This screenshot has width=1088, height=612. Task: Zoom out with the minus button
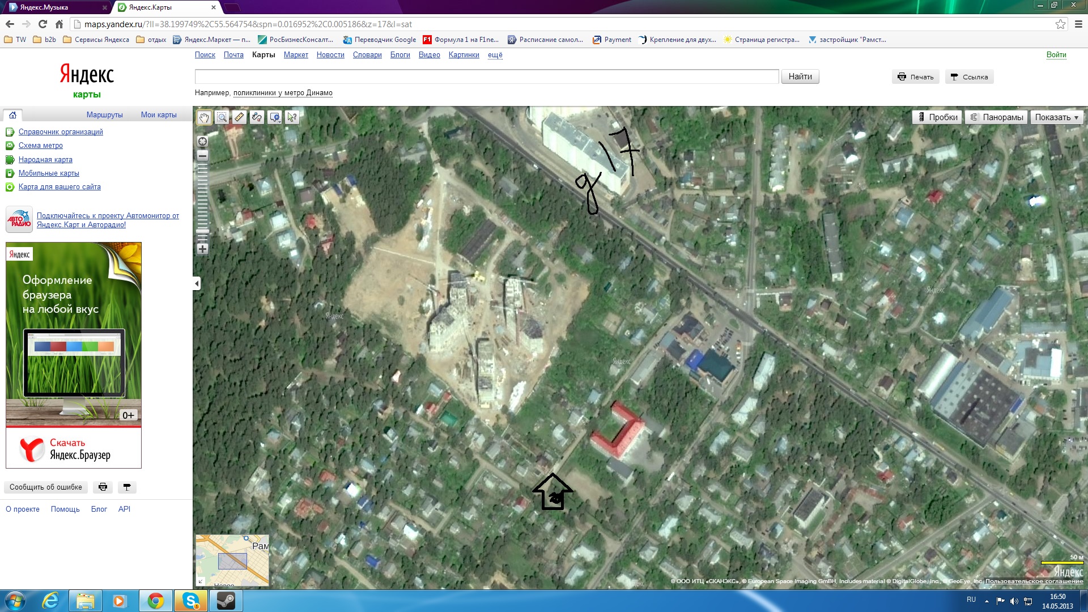click(x=202, y=155)
